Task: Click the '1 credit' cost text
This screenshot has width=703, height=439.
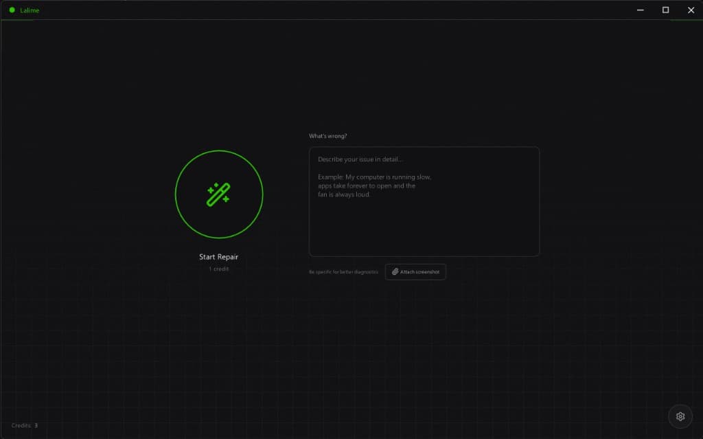Action: pyautogui.click(x=219, y=269)
